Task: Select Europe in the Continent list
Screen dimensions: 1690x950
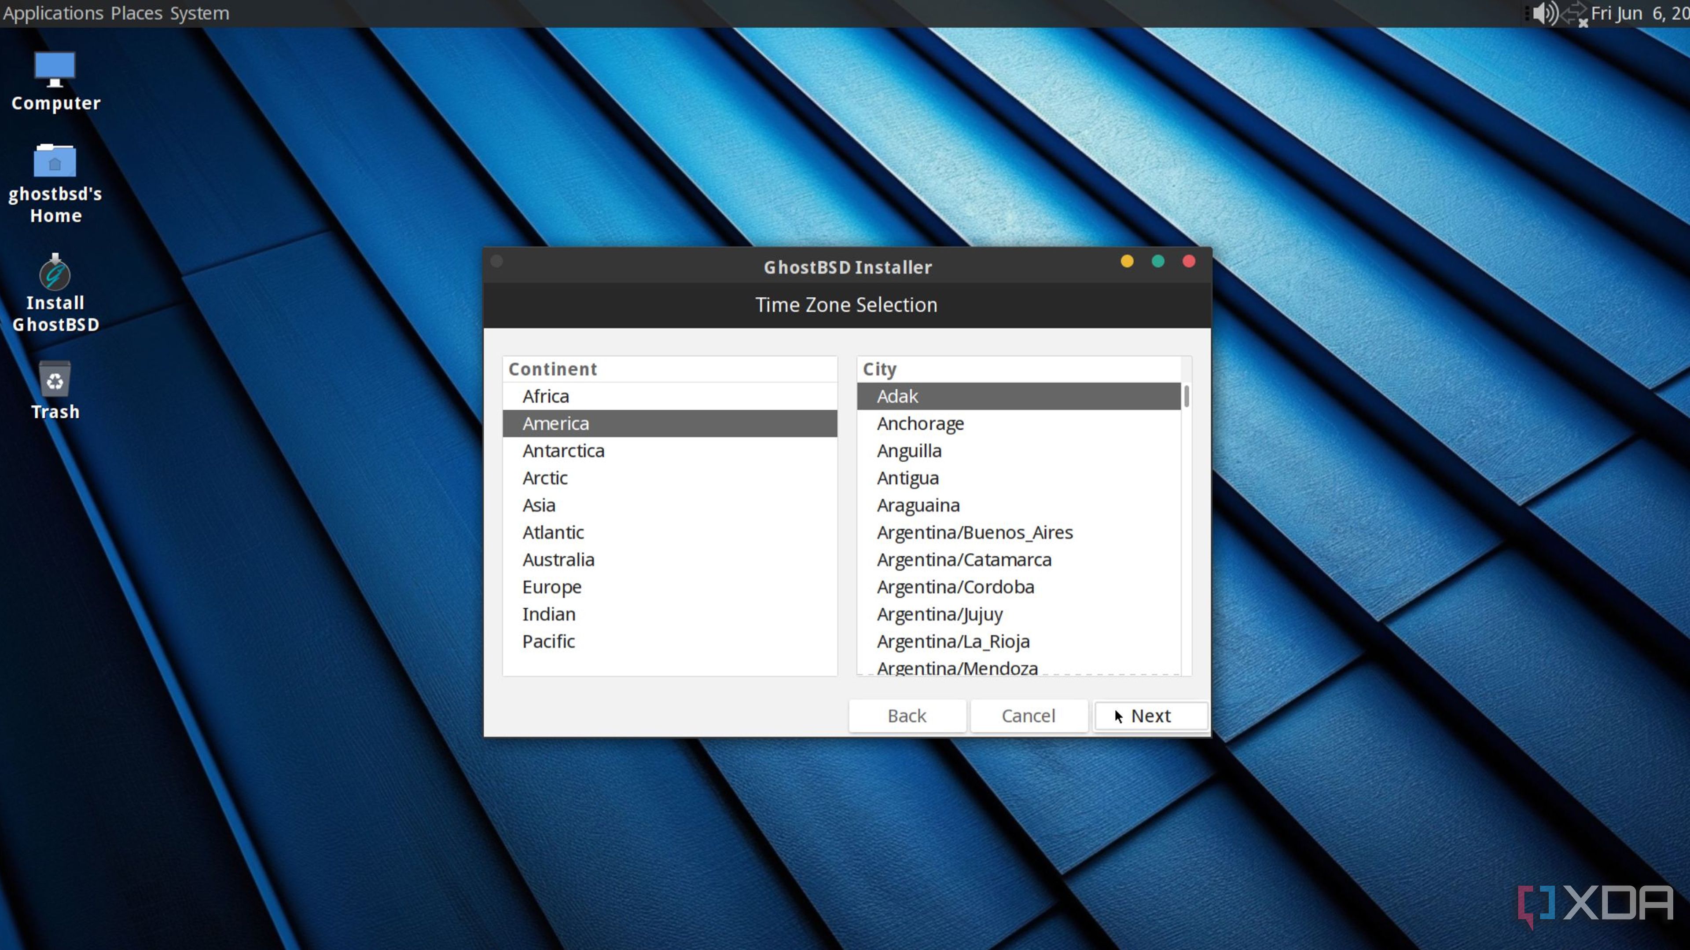Action: pyautogui.click(x=552, y=587)
